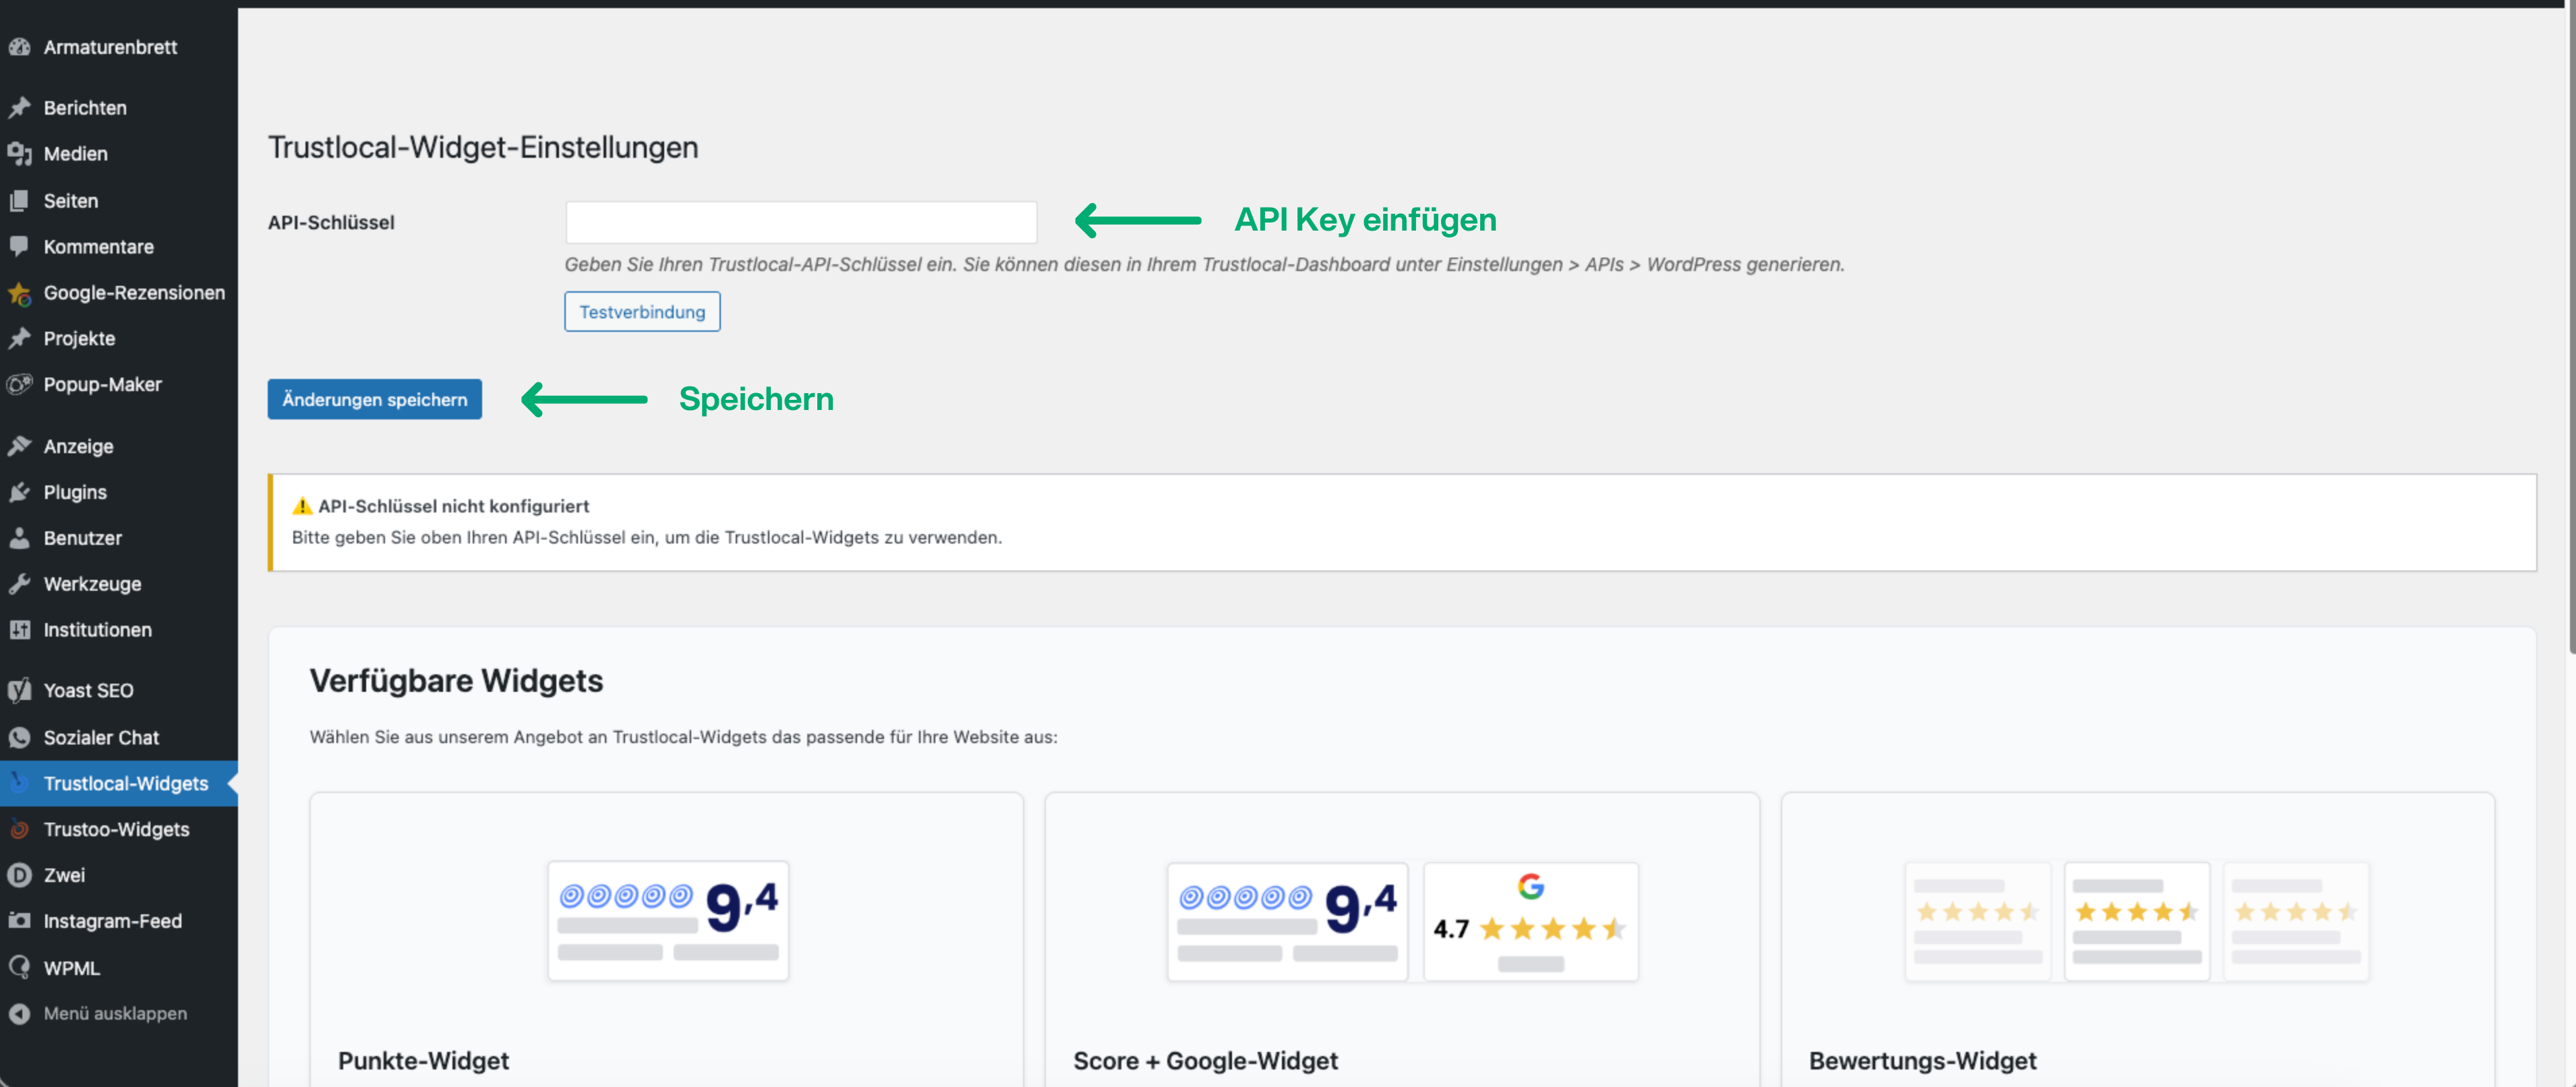Screen dimensions: 2576x1087
Task: Click the Popup-Maker icon
Action: pyautogui.click(x=19, y=384)
